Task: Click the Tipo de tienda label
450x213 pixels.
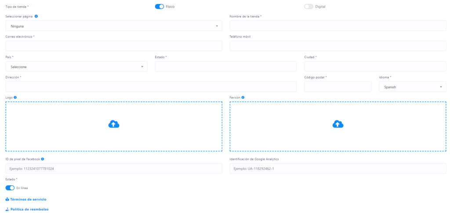Action: click(17, 6)
